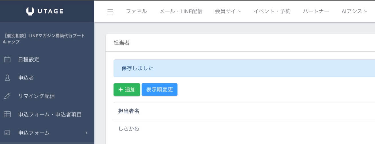Screen dimensions: 375x144
Task: Open the メール・LINE配信 menu
Action: click(181, 11)
